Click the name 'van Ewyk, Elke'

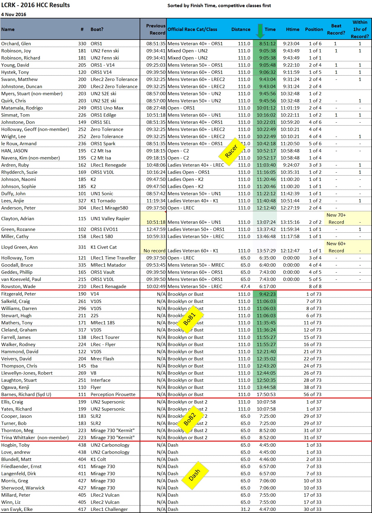(x=17, y=509)
